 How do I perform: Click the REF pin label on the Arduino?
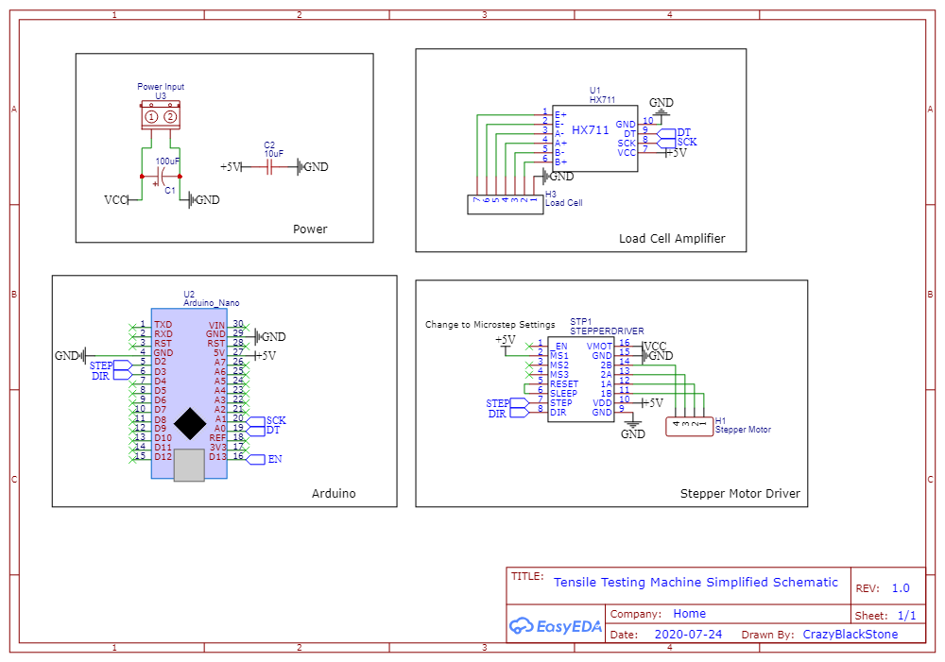pyautogui.click(x=217, y=438)
